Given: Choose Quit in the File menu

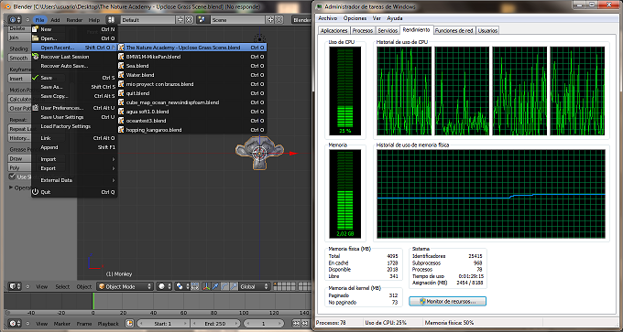Looking at the screenshot, I should [74, 192].
